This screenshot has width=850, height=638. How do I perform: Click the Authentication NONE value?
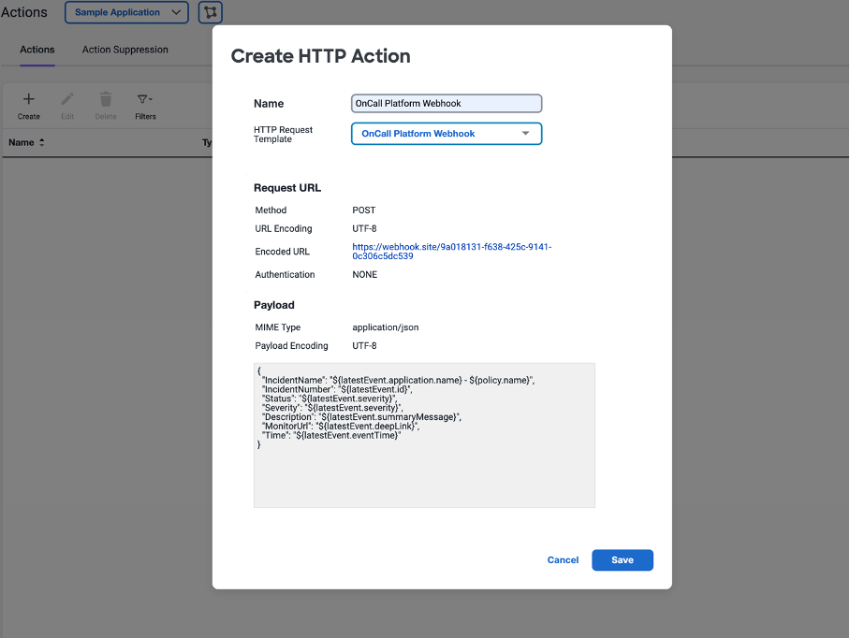coord(365,275)
